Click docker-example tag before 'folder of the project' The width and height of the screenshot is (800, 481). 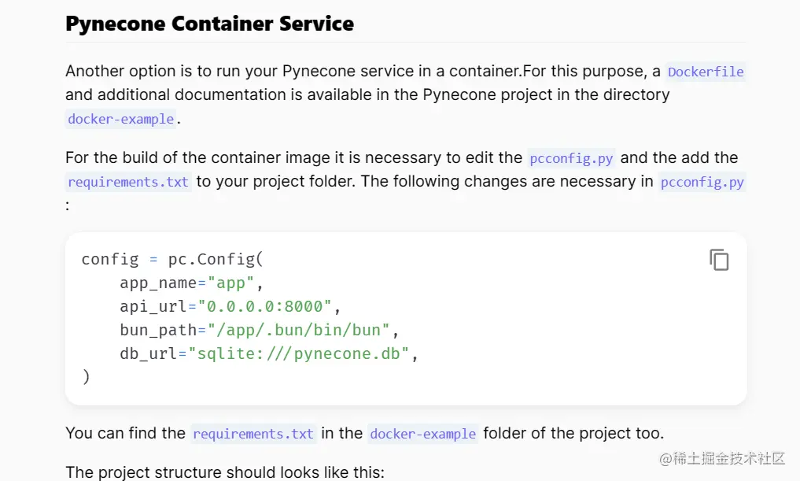[422, 434]
